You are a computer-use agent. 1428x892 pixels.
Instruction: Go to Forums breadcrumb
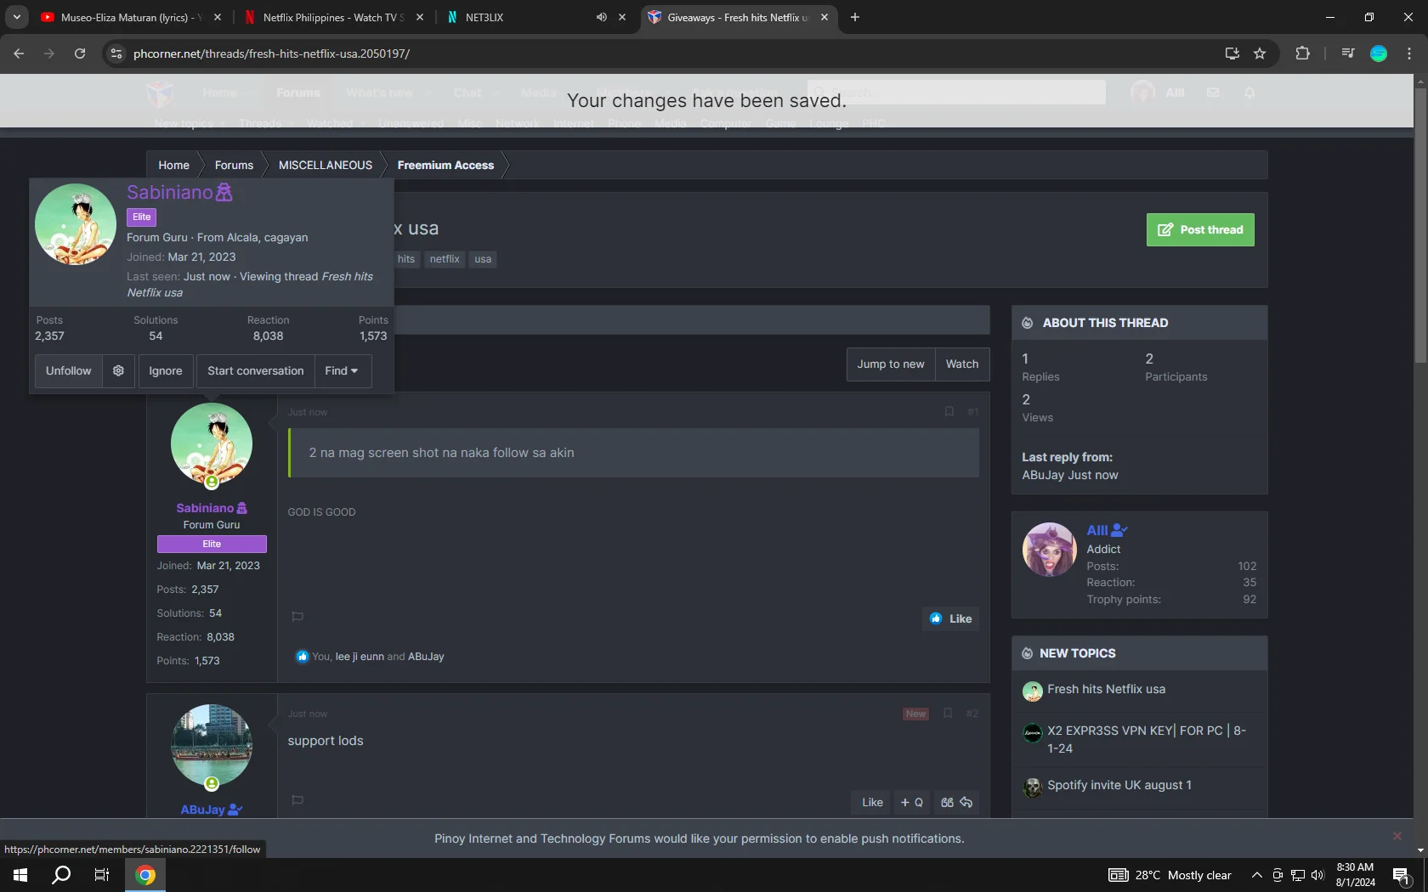point(234,165)
